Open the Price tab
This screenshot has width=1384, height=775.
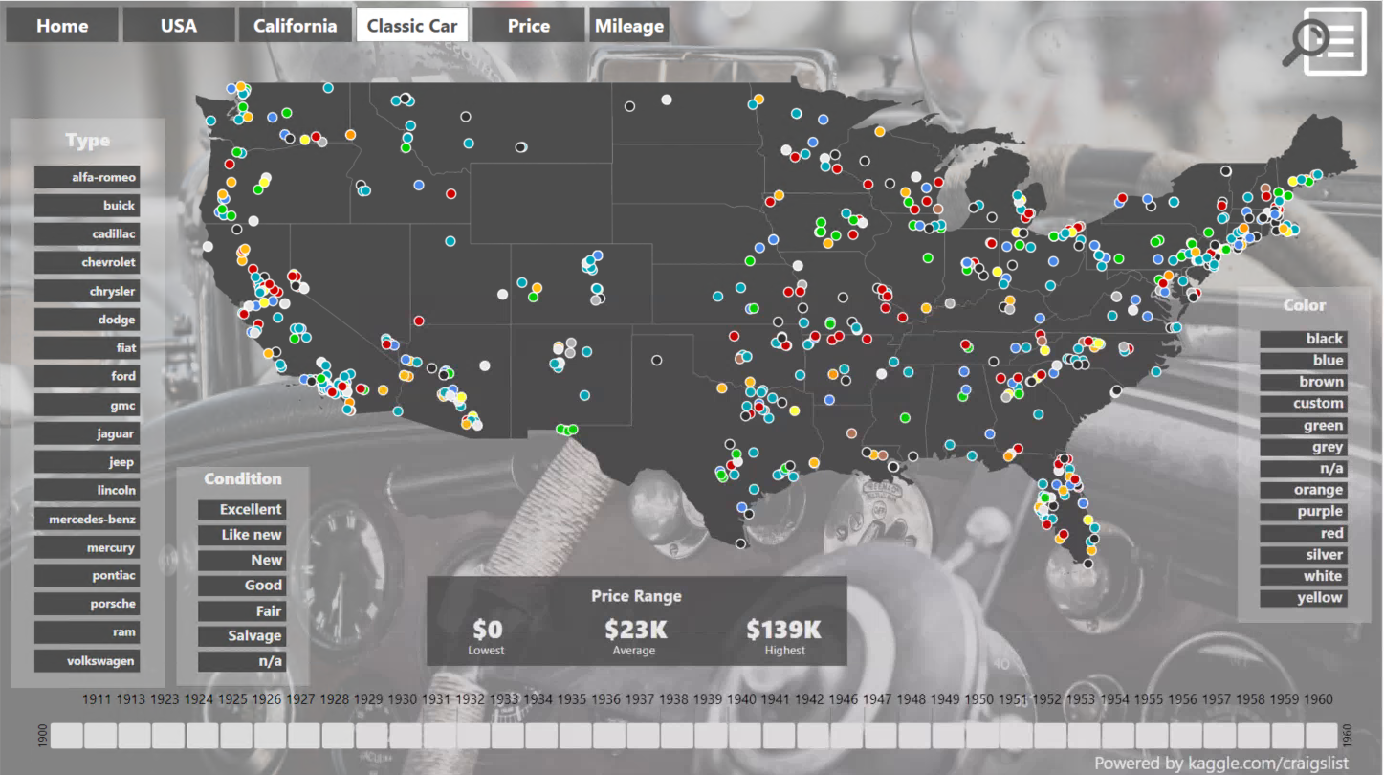click(x=529, y=26)
